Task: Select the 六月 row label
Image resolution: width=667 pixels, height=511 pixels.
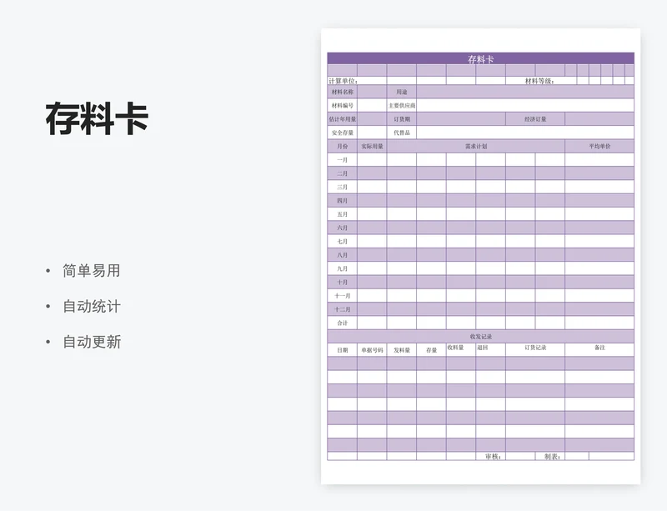Action: coord(343,228)
